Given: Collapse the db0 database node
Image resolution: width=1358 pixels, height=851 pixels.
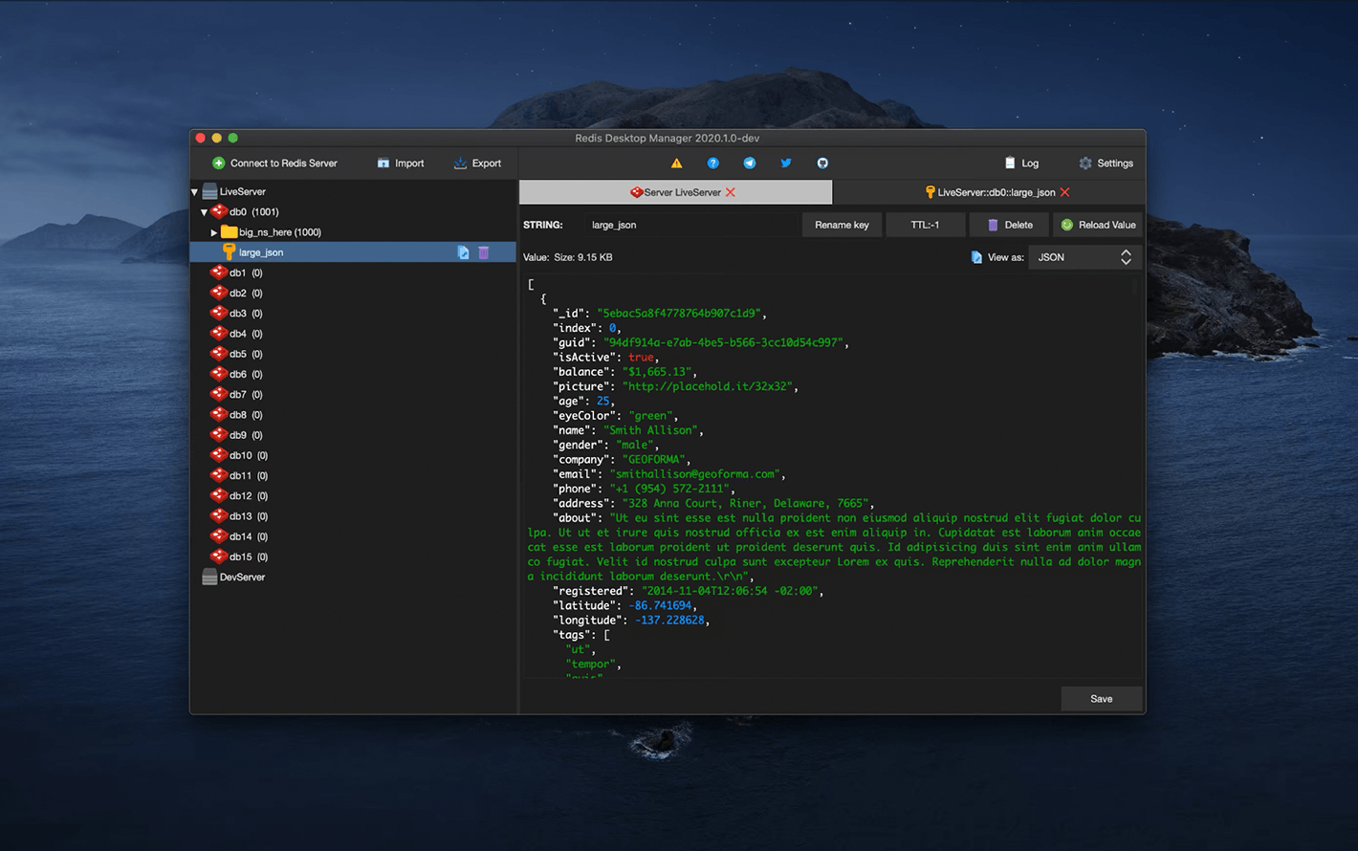Looking at the screenshot, I should pos(204,212).
